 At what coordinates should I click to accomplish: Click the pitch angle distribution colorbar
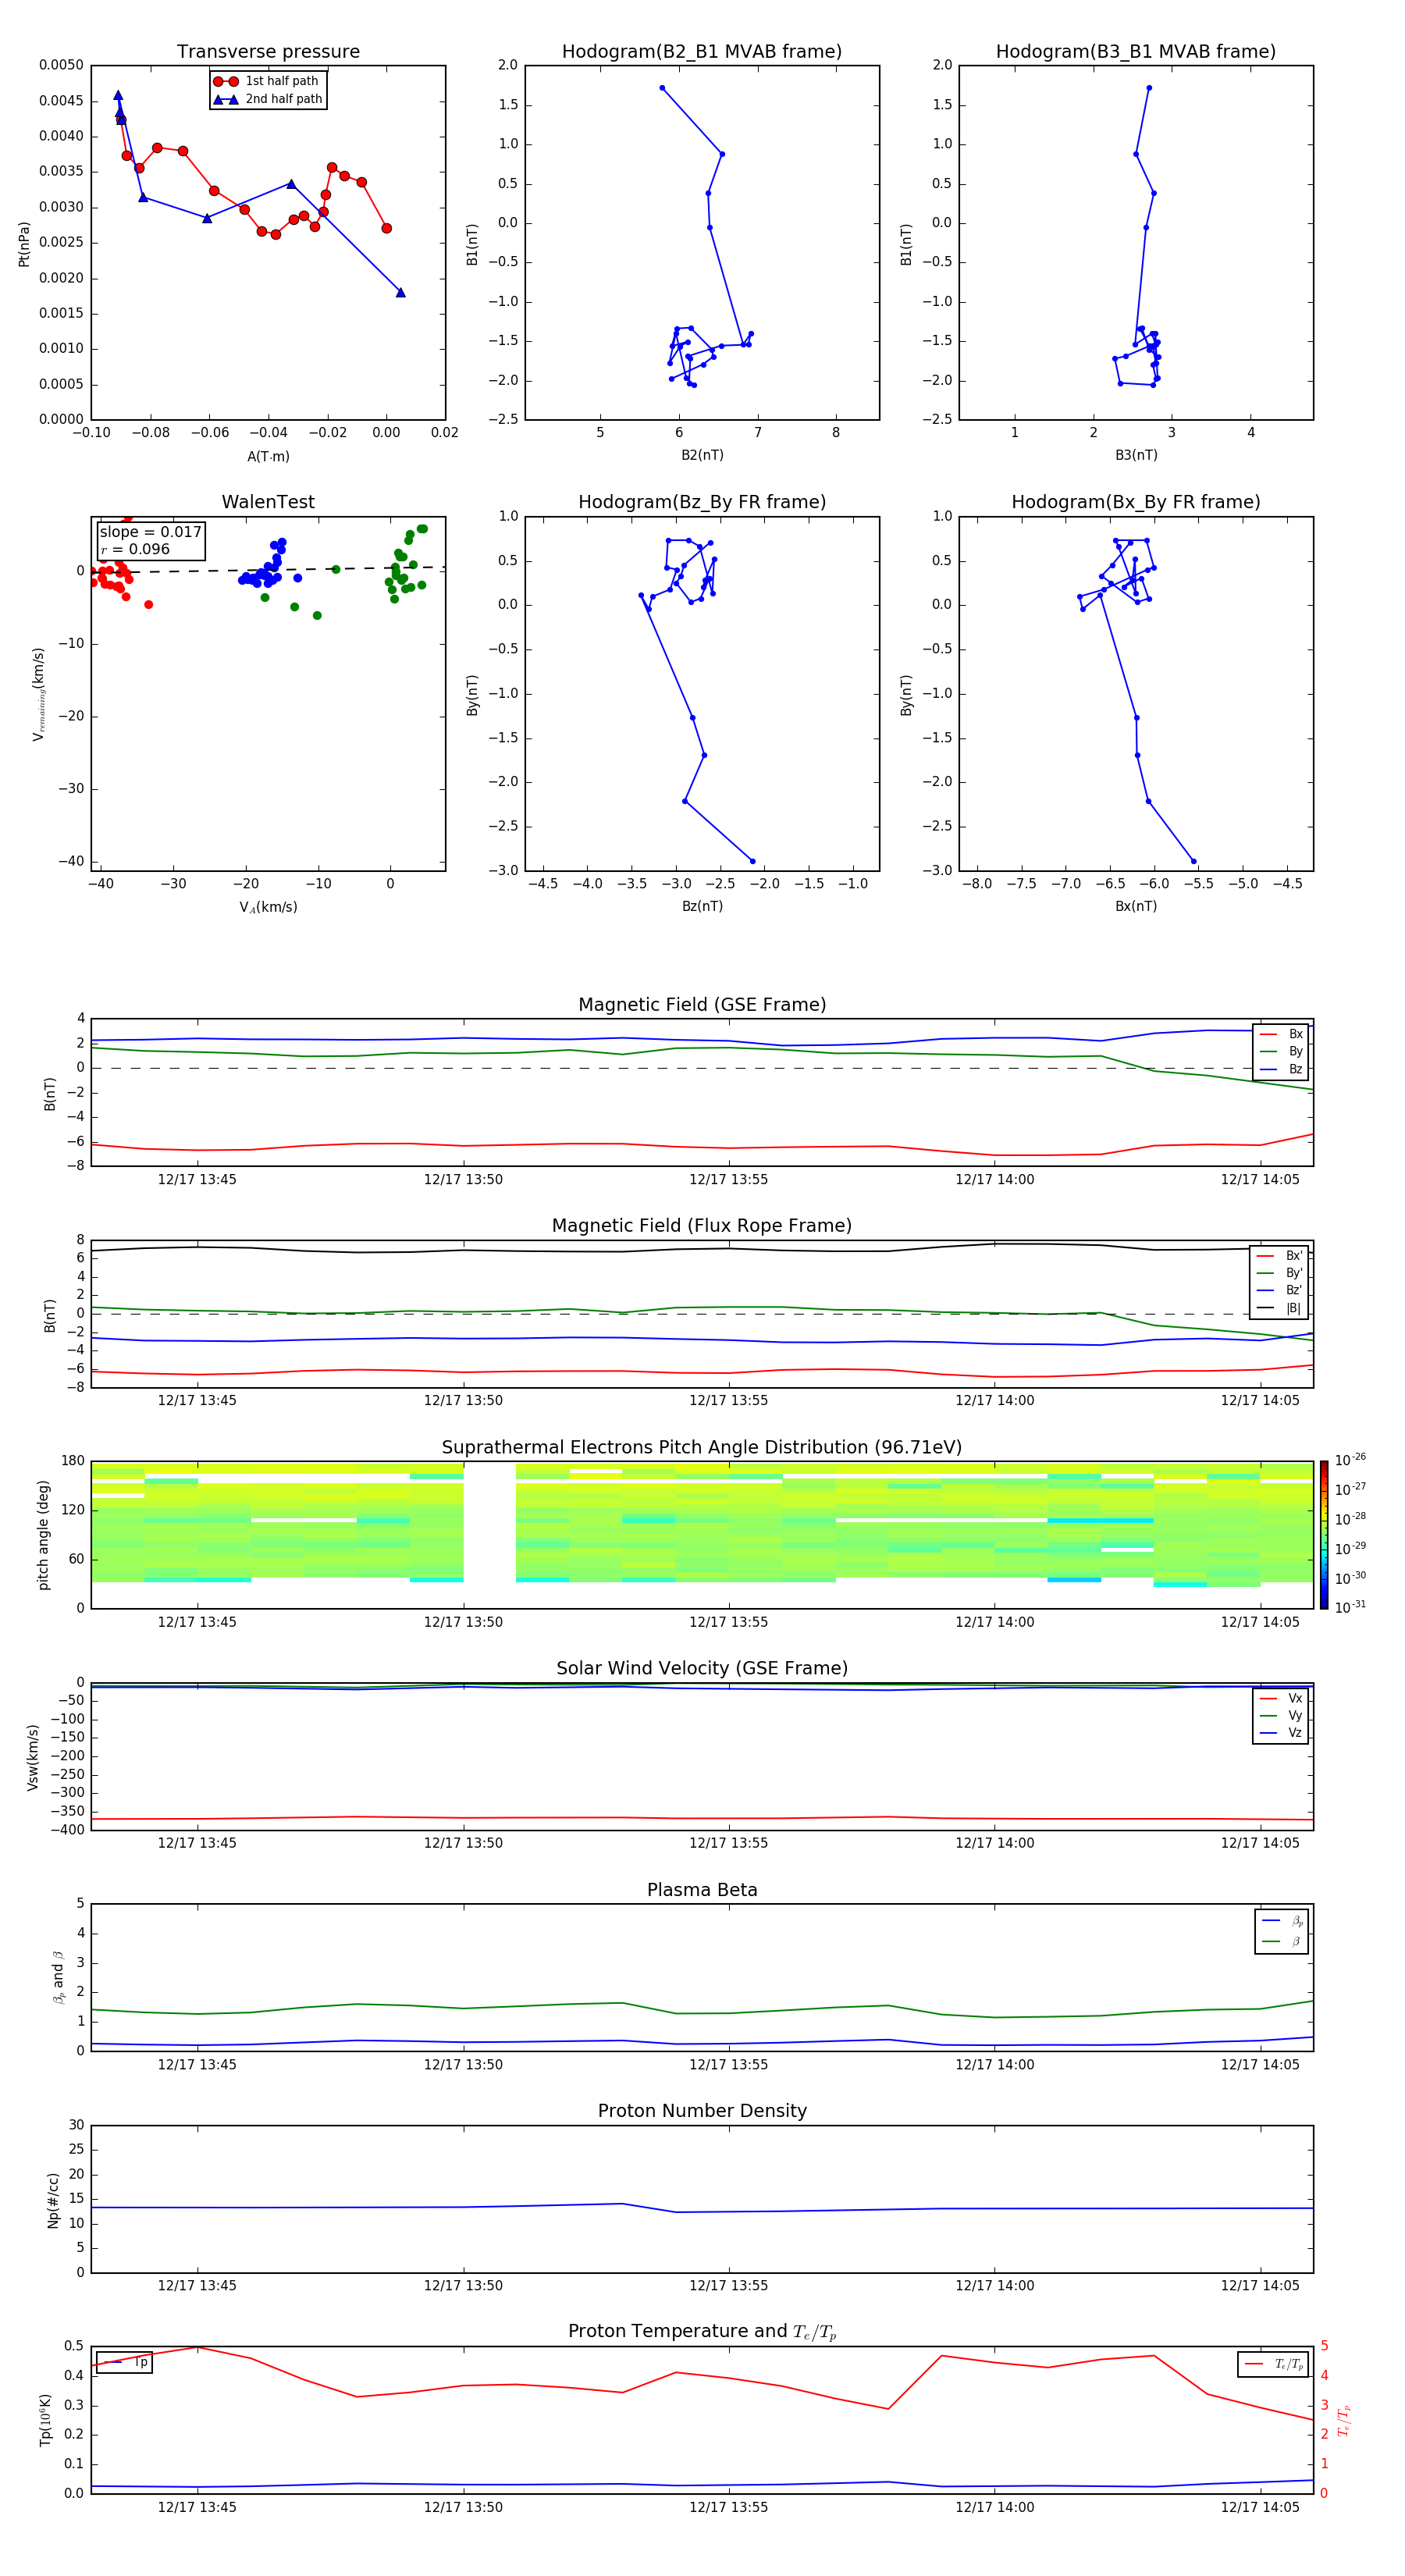pyautogui.click(x=1324, y=1535)
